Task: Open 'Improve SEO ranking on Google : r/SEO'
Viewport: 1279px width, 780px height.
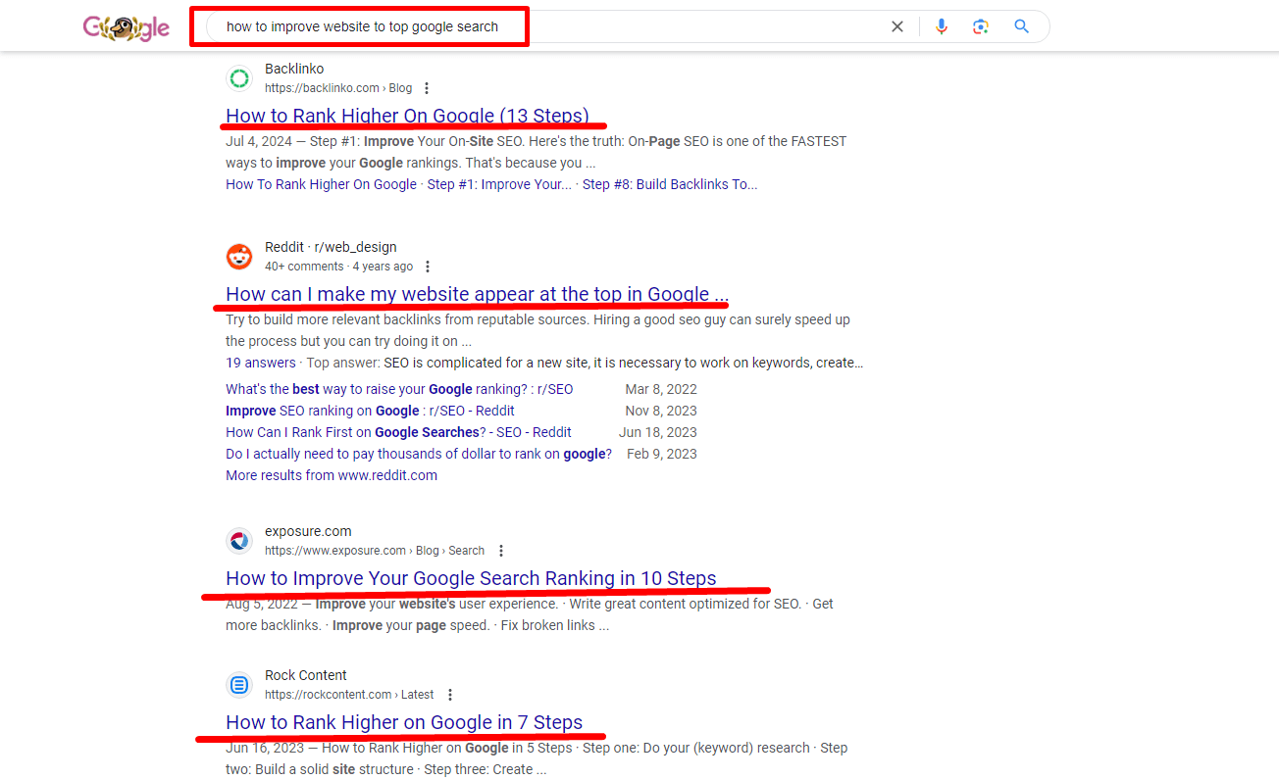Action: (370, 411)
